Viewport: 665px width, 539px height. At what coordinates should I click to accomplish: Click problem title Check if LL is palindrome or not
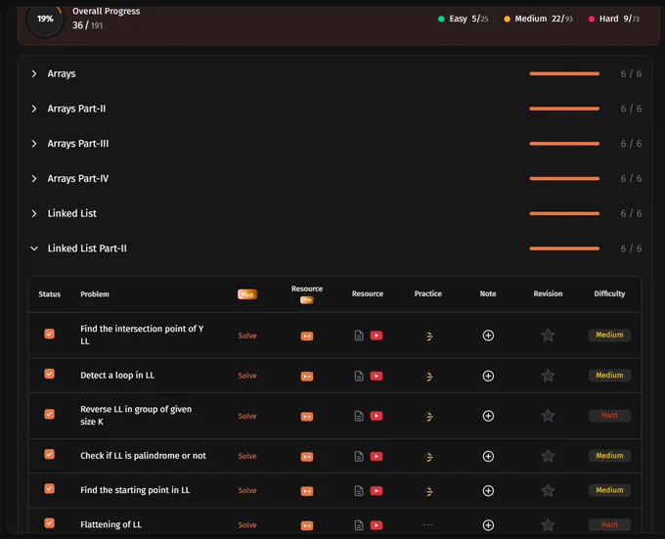tap(144, 456)
